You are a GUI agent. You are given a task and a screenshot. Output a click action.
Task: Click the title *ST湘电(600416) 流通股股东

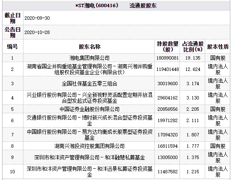point(116,5)
